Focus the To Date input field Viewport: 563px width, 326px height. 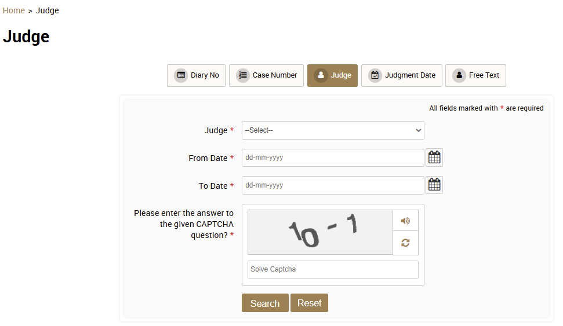click(333, 185)
